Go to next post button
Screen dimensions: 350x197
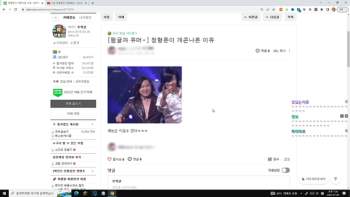(272, 17)
